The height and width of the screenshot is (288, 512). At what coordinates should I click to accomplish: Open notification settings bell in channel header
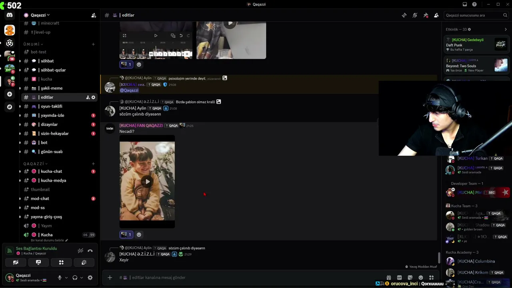tap(415, 15)
